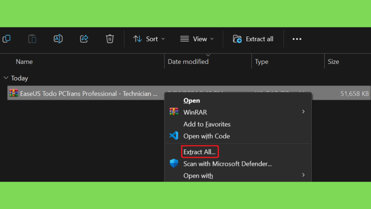The height and width of the screenshot is (209, 371).
Task: Click the Copy icon in the toolbar
Action: (x=7, y=39)
